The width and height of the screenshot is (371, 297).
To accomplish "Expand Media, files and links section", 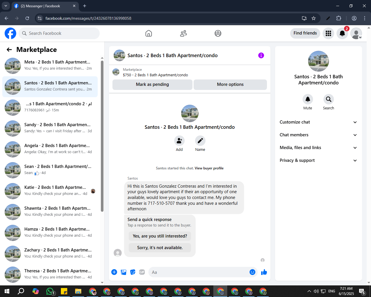I will click(x=318, y=148).
